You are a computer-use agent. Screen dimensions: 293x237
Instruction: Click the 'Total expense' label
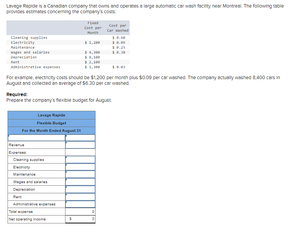[21, 211]
